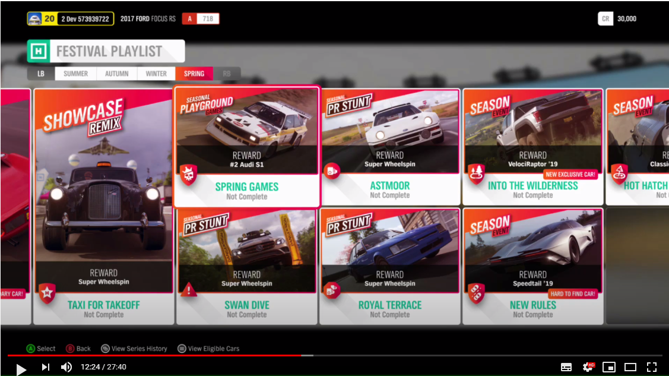This screenshot has height=376, width=669.
Task: Click the race badge on New Rules
Action: pos(476,293)
